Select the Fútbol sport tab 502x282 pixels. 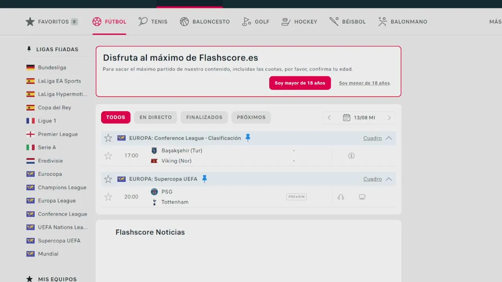coord(109,22)
